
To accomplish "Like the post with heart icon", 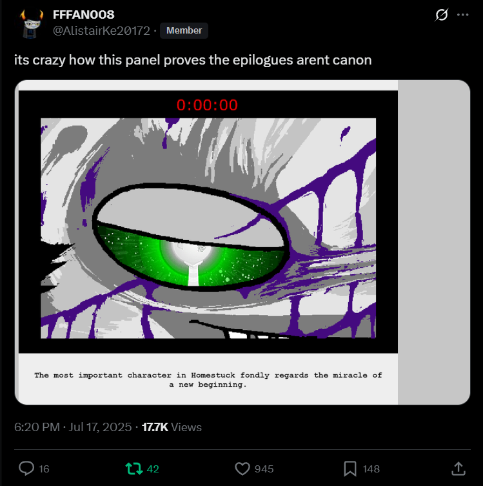I will coord(242,469).
